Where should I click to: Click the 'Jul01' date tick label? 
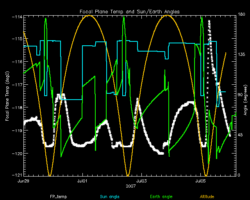click(82, 182)
